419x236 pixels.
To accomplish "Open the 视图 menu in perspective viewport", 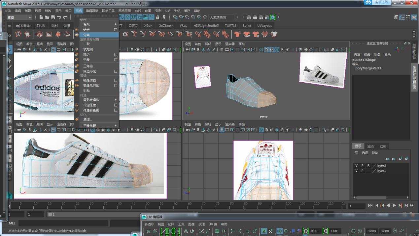I will click(188, 44).
